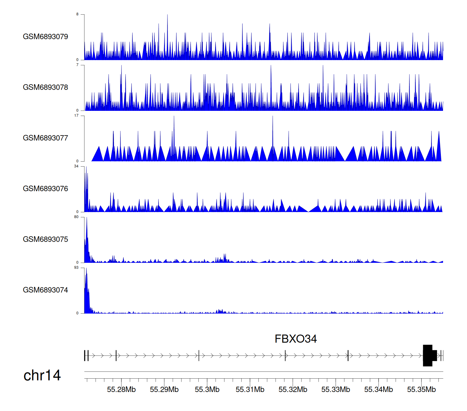
Task: Click the large black FBXO34 exon block
Action: click(428, 356)
